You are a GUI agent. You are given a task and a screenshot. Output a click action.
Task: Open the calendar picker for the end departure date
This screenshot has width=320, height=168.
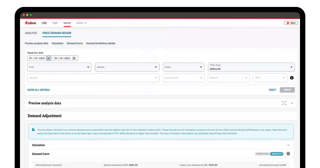tap(74, 58)
